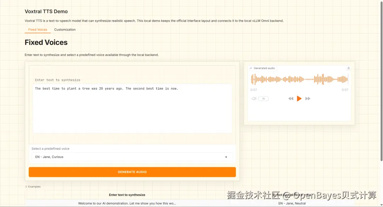Screen dimensions: 383x207
Task: Play the generated audio
Action: tap(299, 99)
